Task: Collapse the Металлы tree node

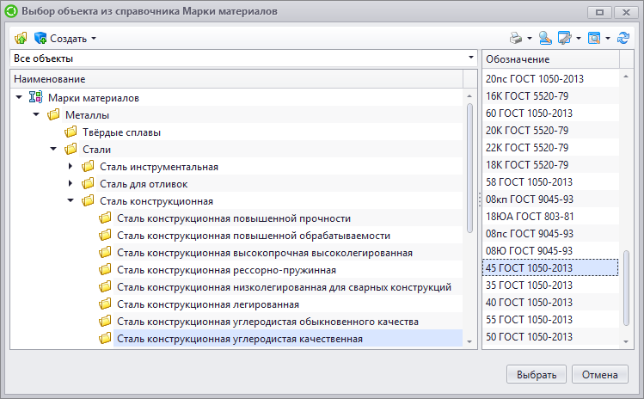Action: tap(36, 114)
